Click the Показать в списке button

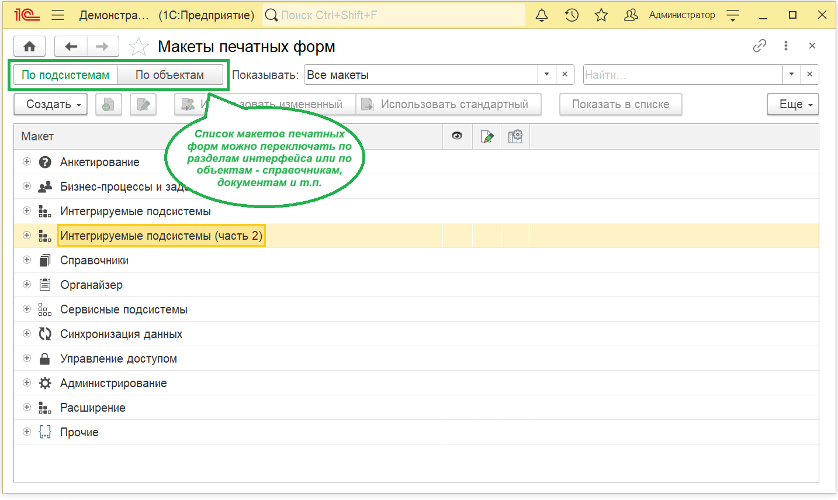pyautogui.click(x=620, y=105)
